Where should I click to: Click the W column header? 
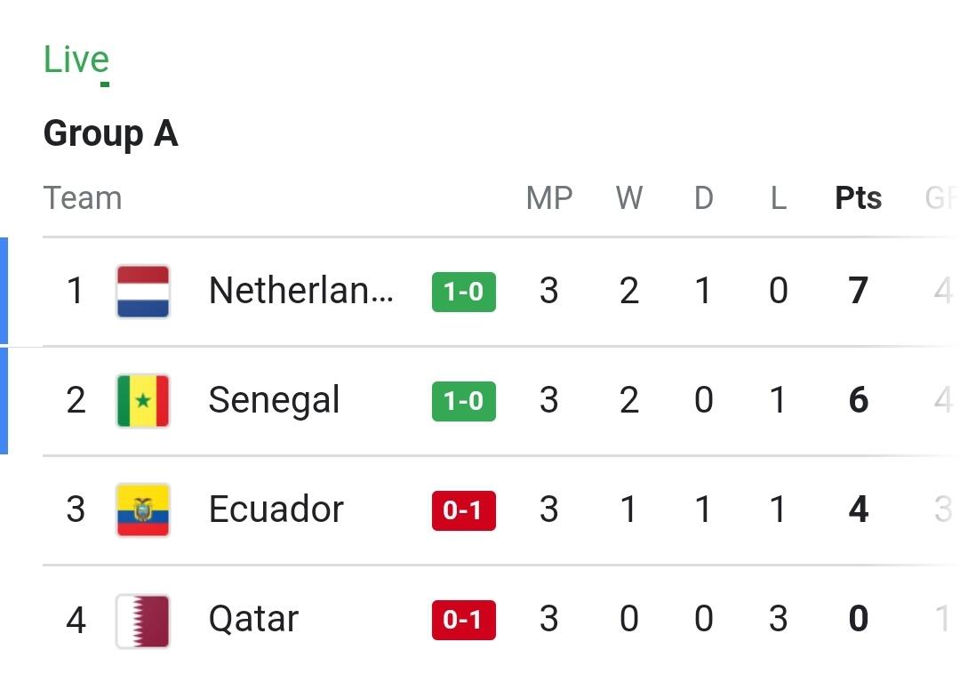[x=629, y=197]
